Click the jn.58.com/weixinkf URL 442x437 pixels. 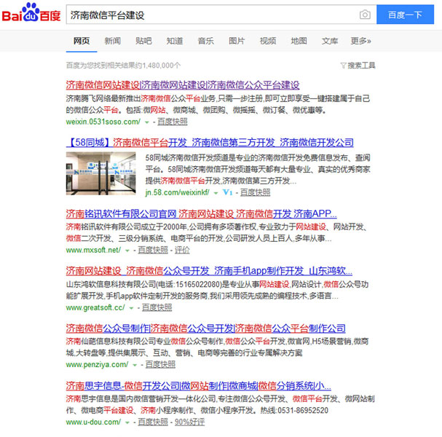pyautogui.click(x=177, y=192)
